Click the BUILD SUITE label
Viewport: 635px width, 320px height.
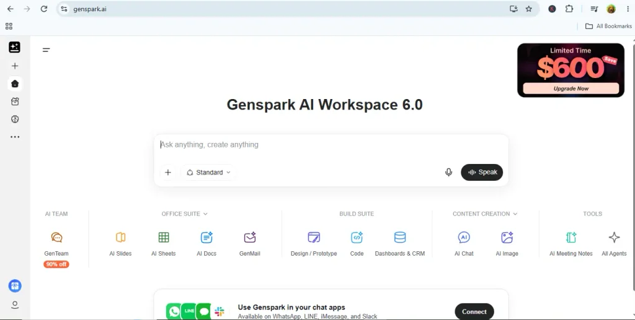357,214
